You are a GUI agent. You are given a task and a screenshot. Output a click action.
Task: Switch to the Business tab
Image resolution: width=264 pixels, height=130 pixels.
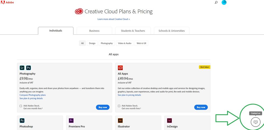point(94,31)
